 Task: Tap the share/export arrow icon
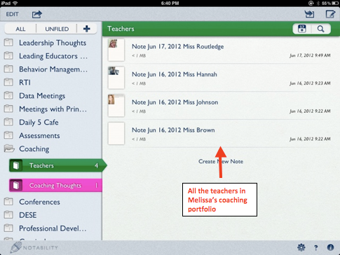click(37, 15)
